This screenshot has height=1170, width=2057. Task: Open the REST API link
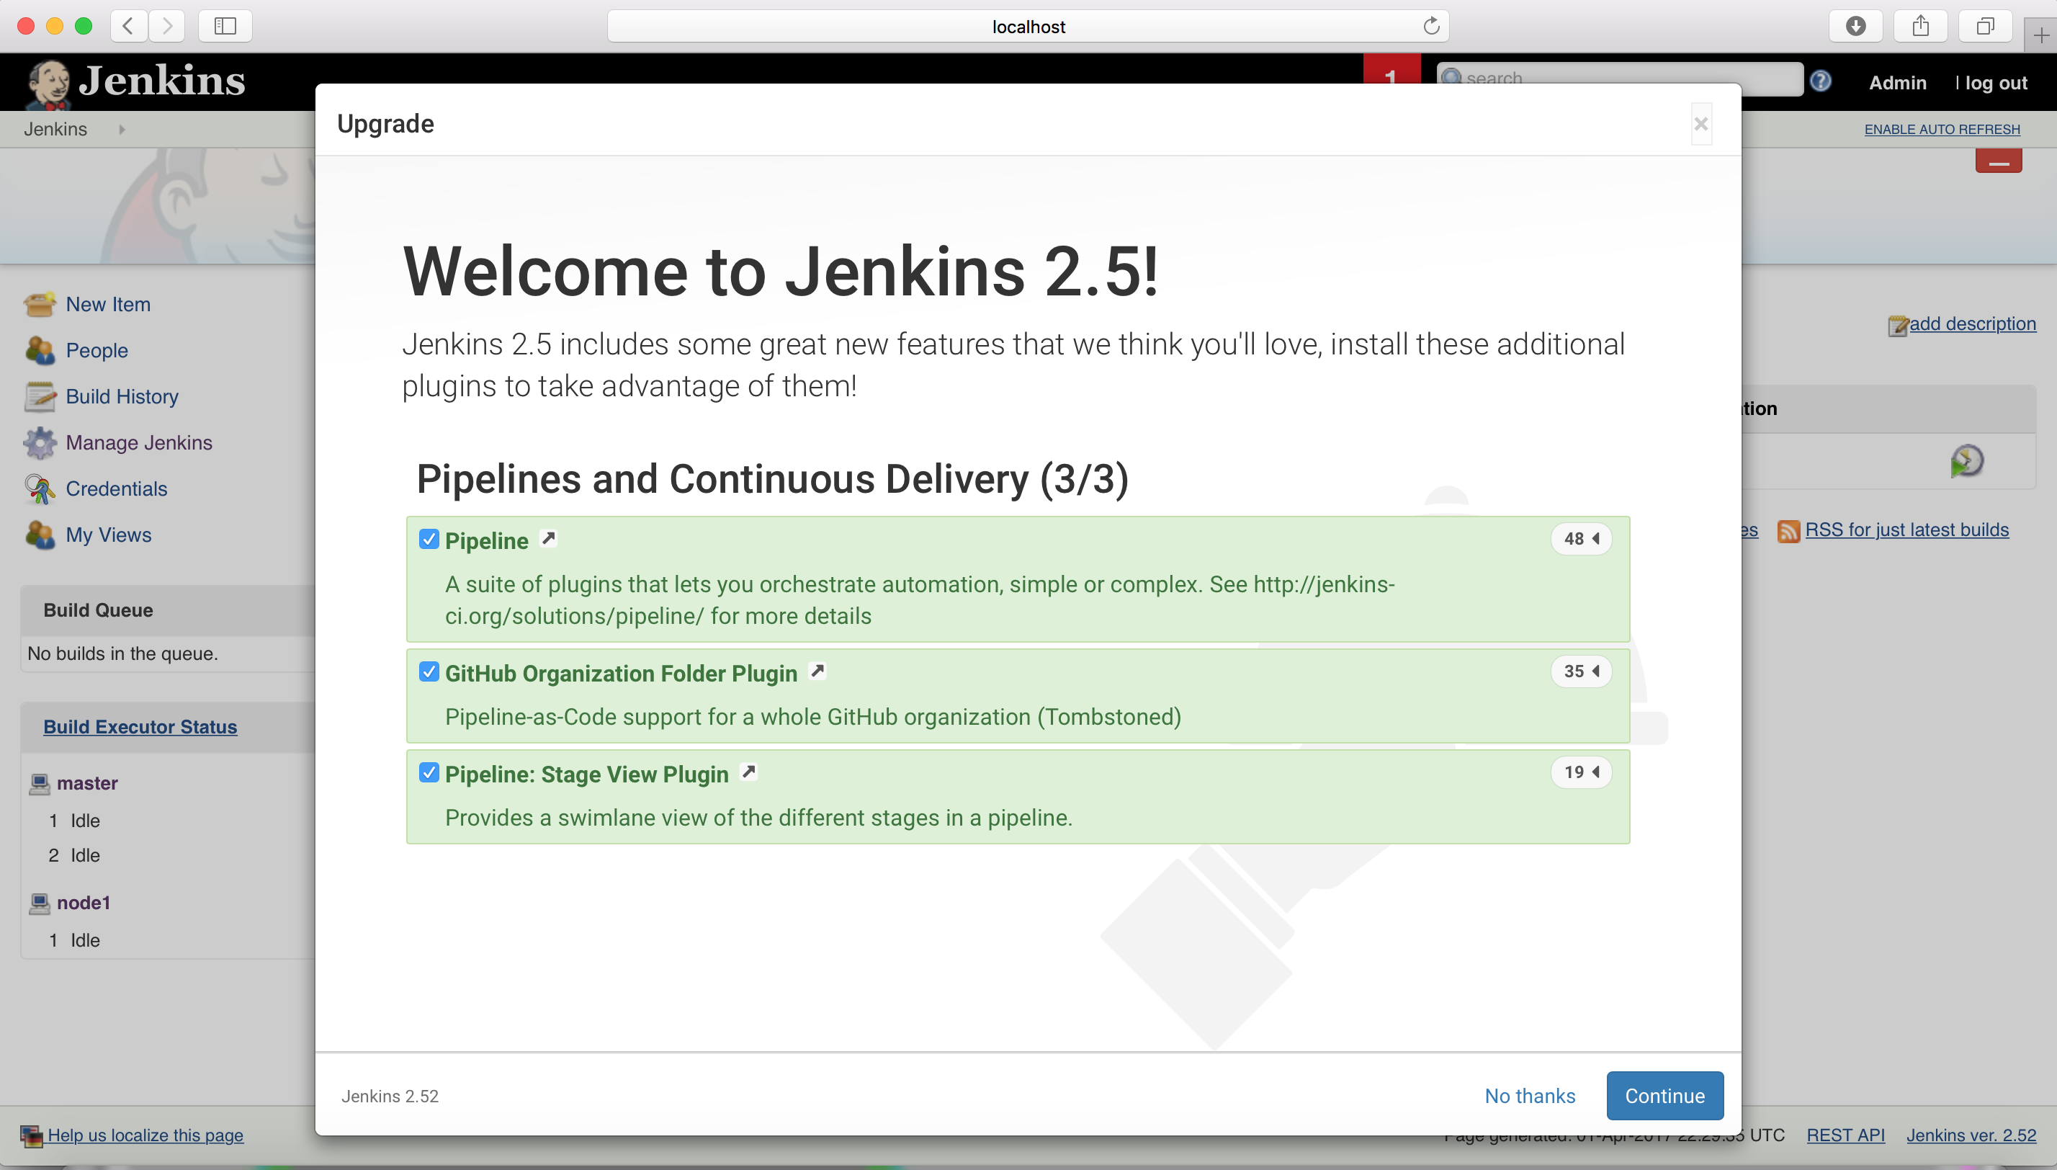(1845, 1135)
